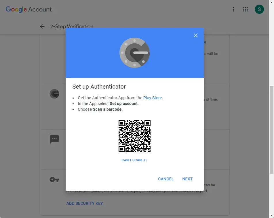Click the QR barcode image

[x=134, y=136]
